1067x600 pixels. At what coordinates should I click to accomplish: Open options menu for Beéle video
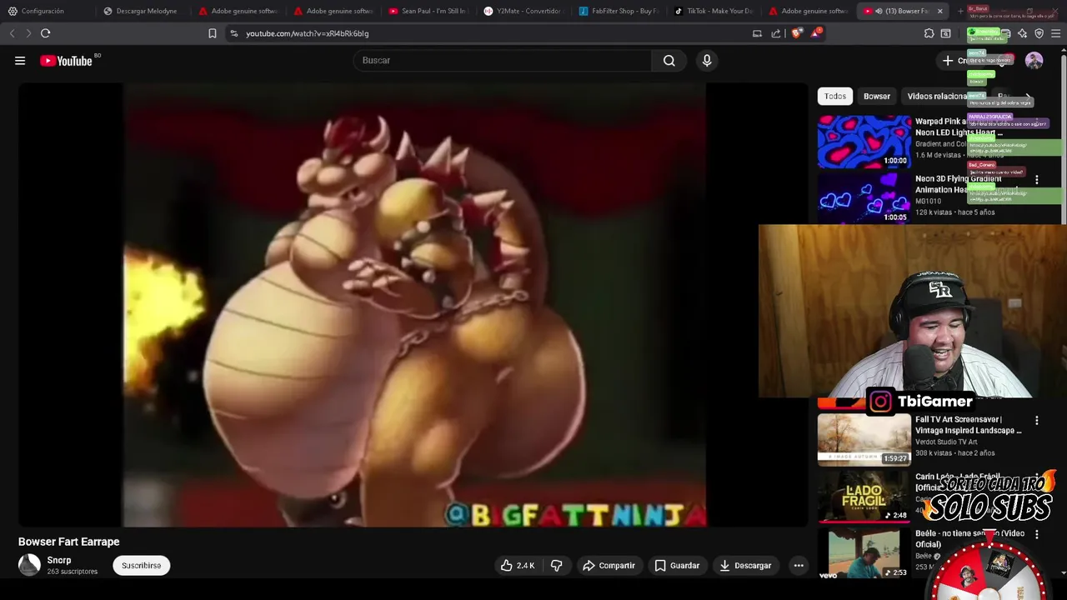click(x=1037, y=534)
